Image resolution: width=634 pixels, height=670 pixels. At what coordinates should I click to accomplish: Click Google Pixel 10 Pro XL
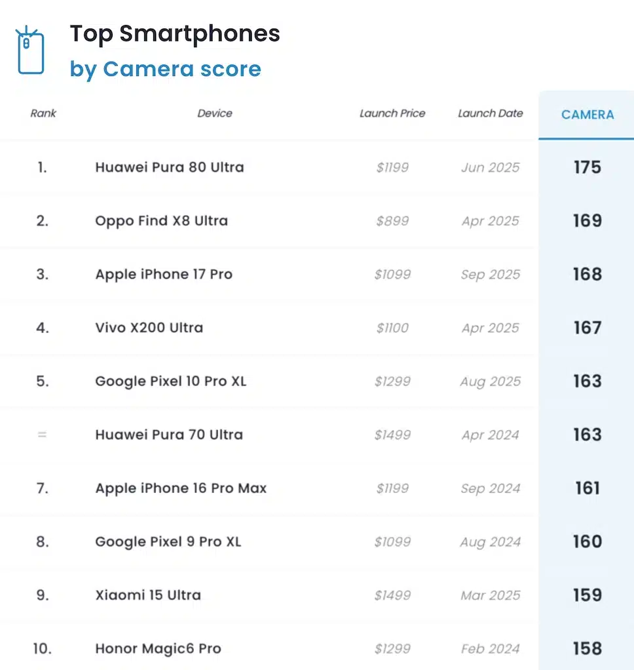coord(171,381)
